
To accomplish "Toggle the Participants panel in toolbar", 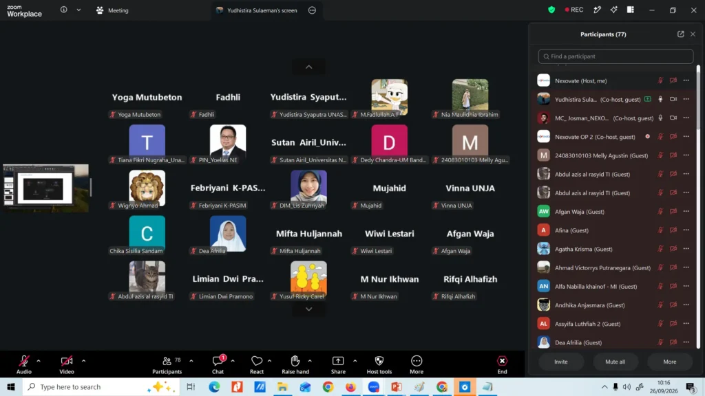I will (167, 364).
